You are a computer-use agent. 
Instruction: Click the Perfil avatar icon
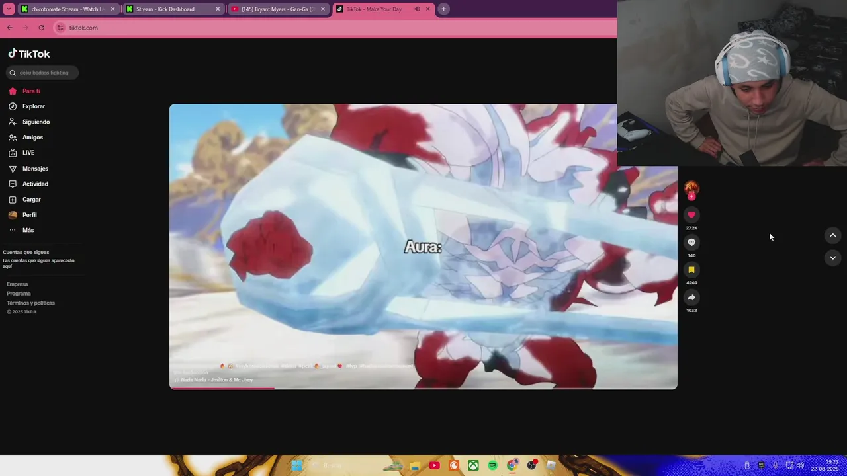click(x=13, y=215)
